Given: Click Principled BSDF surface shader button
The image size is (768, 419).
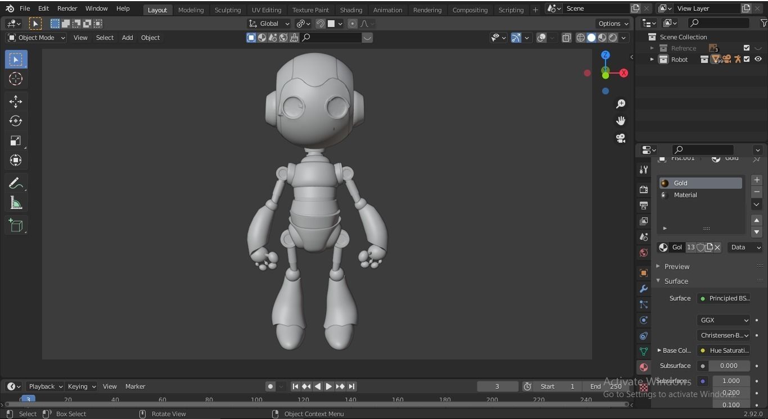Looking at the screenshot, I should (724, 298).
